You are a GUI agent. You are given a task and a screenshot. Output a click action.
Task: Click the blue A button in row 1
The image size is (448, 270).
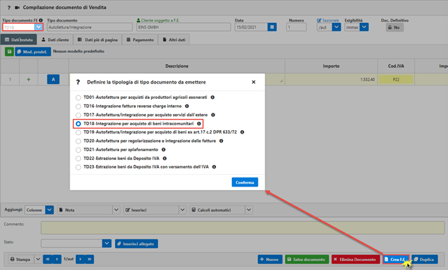[53, 79]
